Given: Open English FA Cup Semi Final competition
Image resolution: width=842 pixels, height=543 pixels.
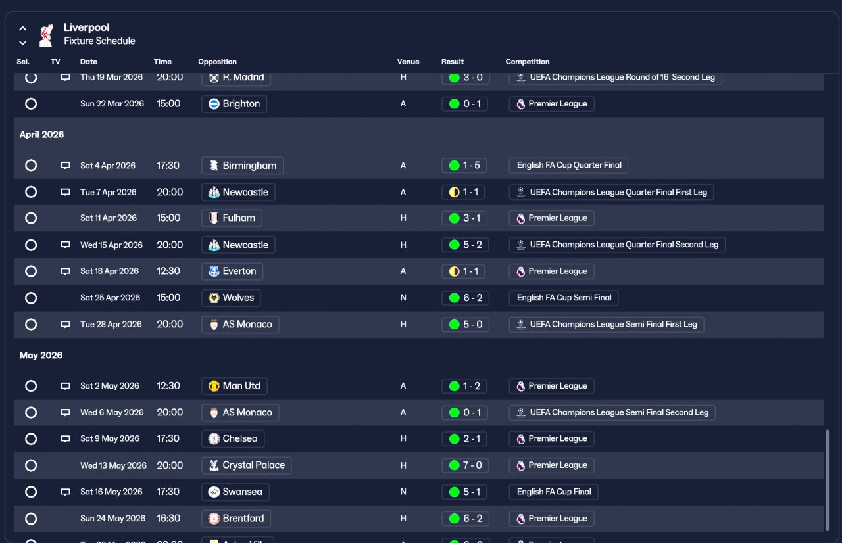Looking at the screenshot, I should [564, 298].
